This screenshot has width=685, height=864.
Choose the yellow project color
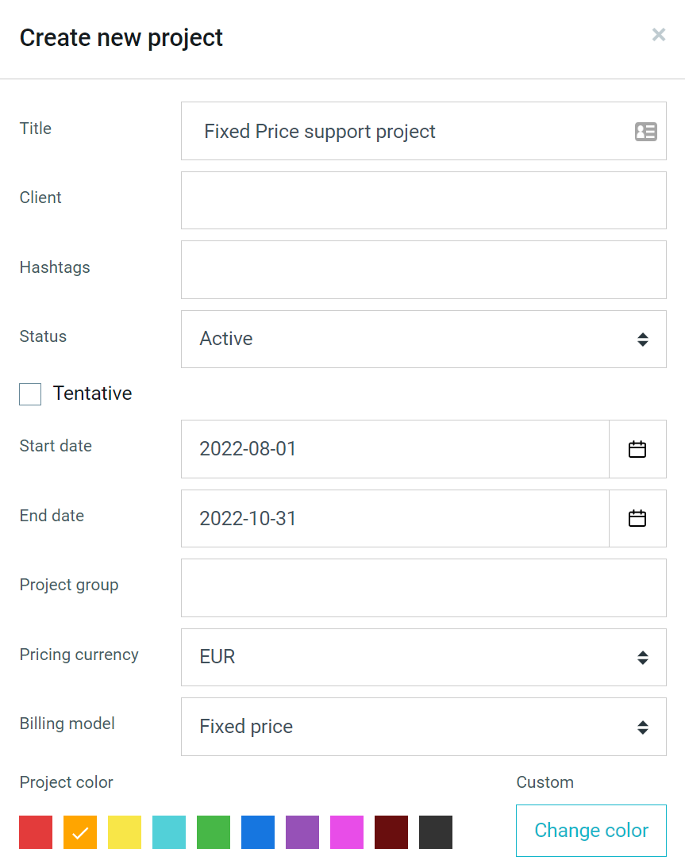pyautogui.click(x=125, y=832)
